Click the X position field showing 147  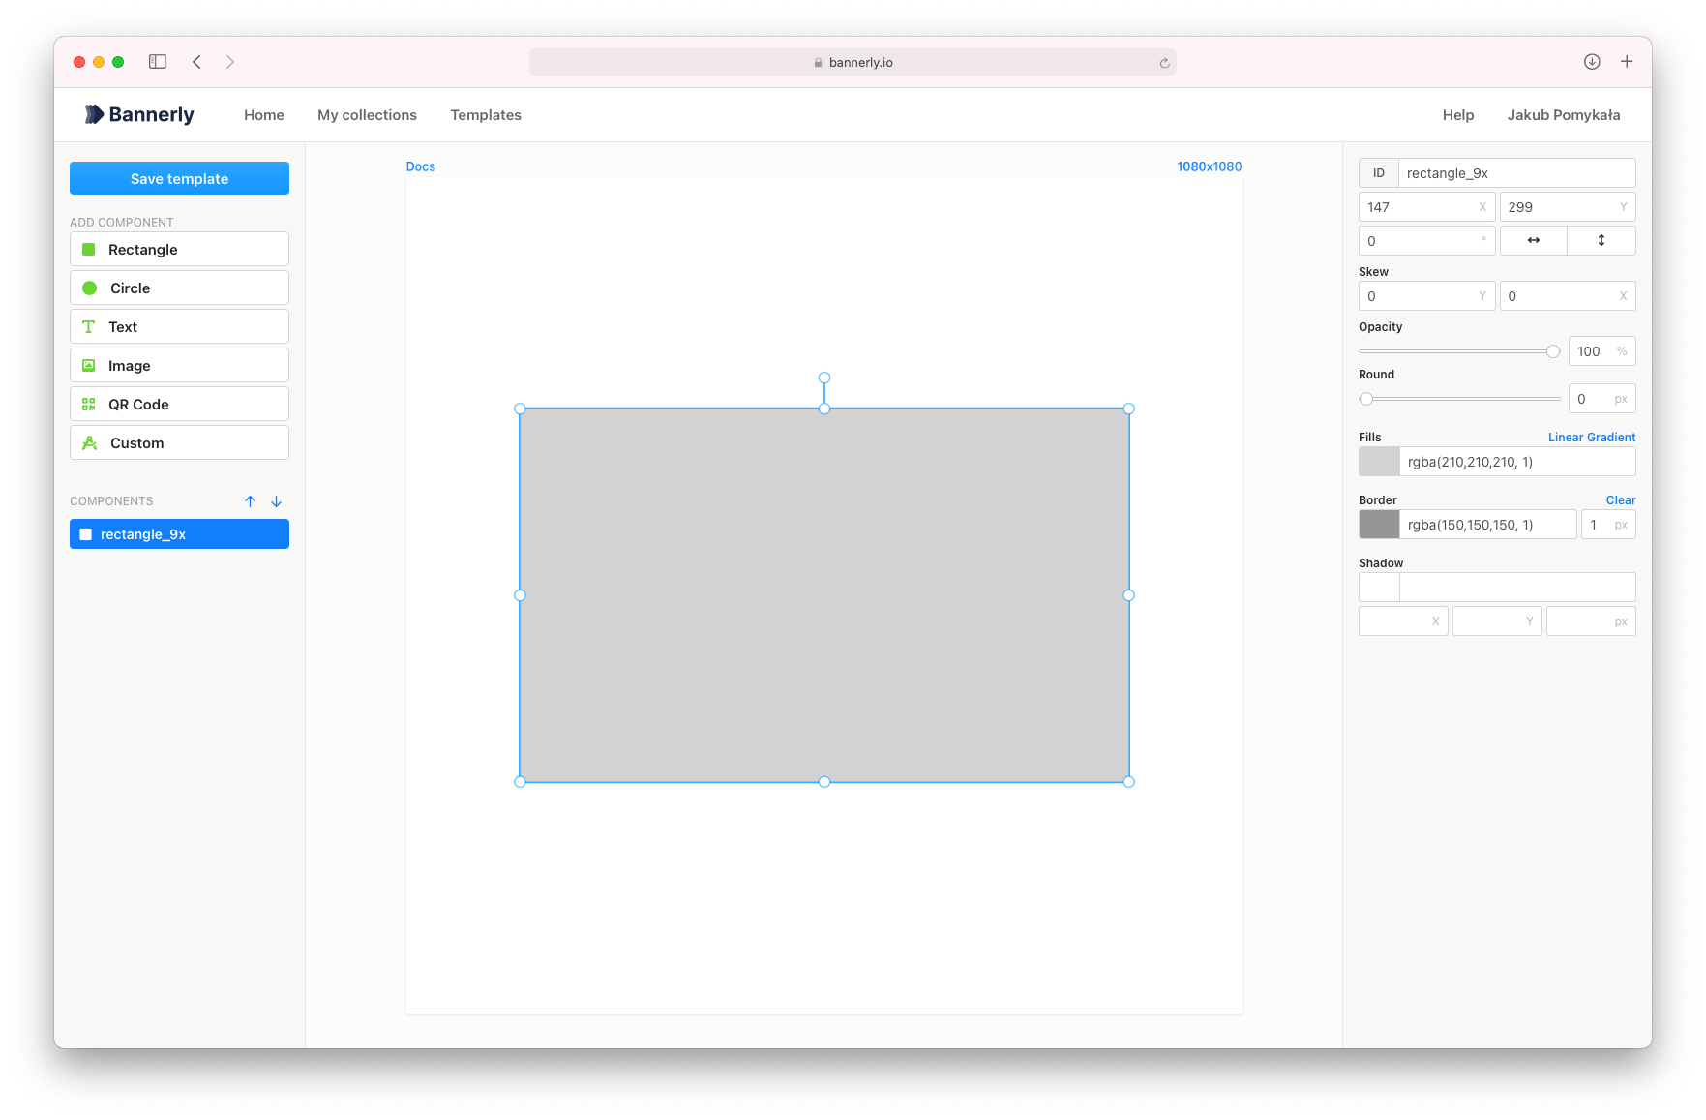coord(1426,207)
